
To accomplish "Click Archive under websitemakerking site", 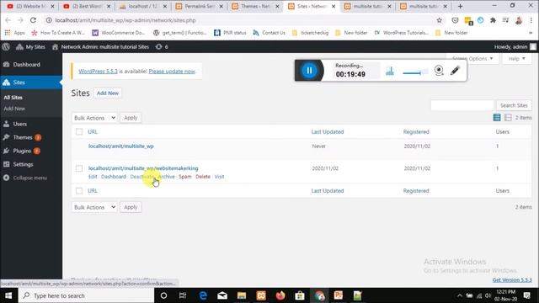I will click(167, 177).
